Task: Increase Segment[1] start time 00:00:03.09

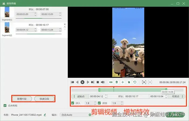Action: [35, 13]
